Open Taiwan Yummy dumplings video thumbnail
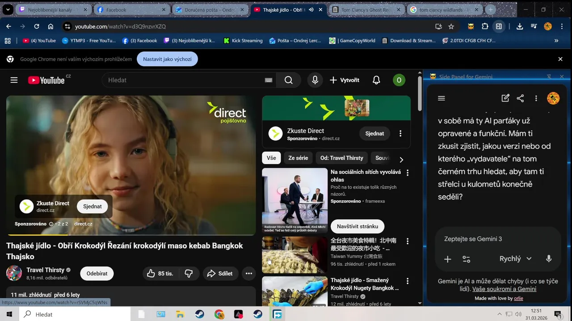Viewport: 572px width, 321px height. (x=294, y=255)
